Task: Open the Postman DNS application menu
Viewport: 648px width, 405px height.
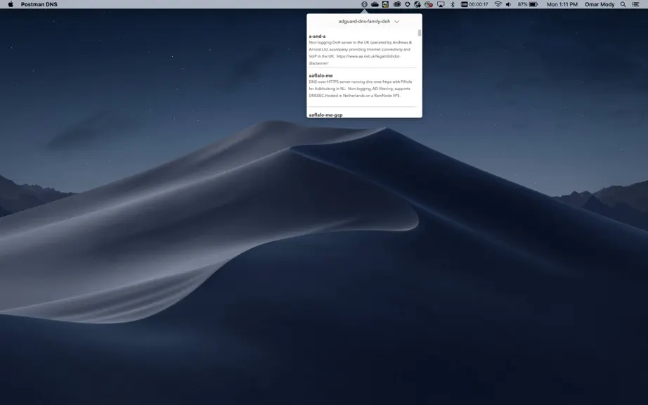Action: [39, 4]
